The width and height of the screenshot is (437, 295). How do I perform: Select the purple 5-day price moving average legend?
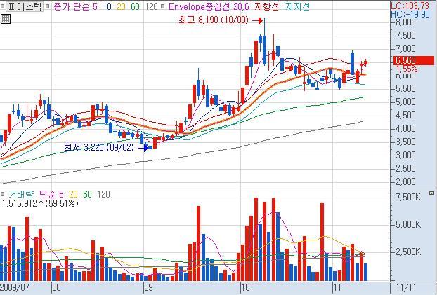point(96,6)
